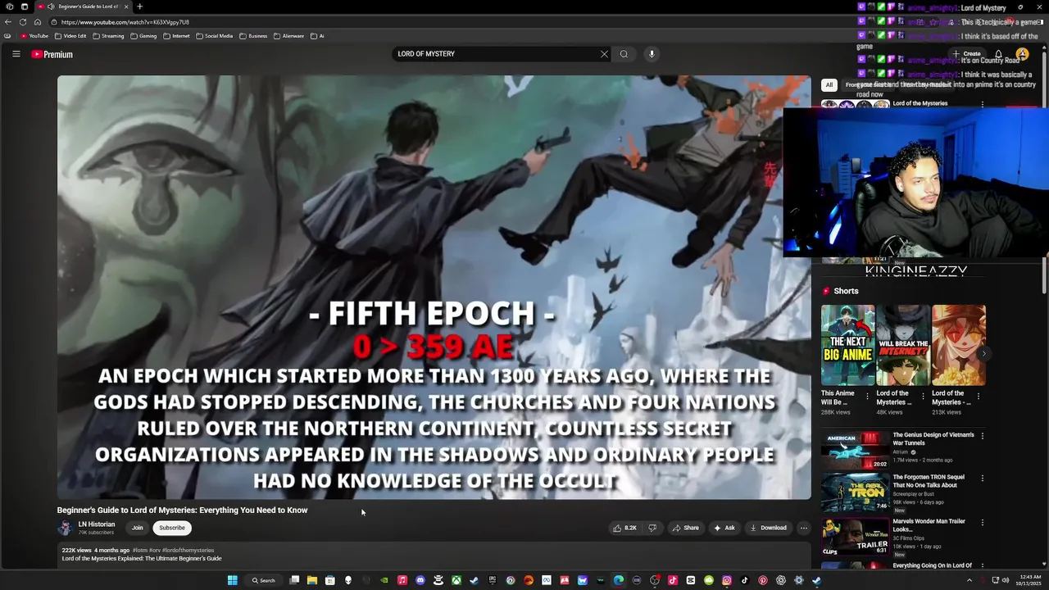
Task: Open the YouTube guide hamburger menu
Action: click(16, 54)
